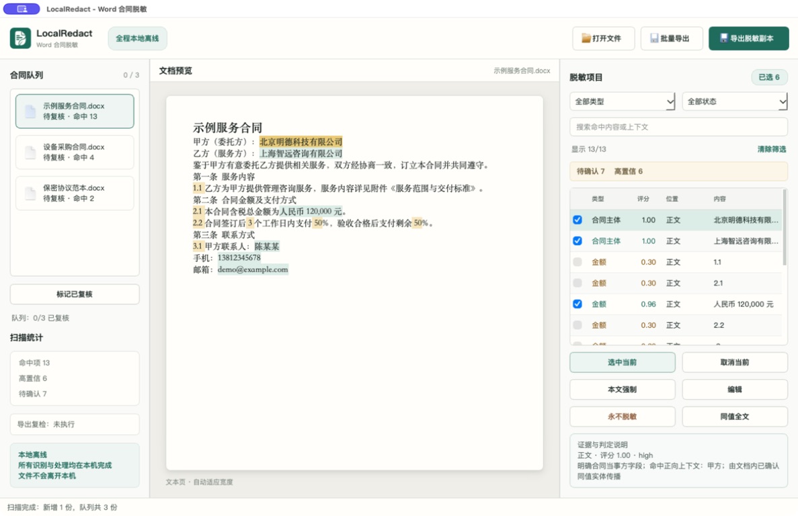Click the 待确认 7 filter chip
Viewport: 798px width, 516px height.
(590, 171)
